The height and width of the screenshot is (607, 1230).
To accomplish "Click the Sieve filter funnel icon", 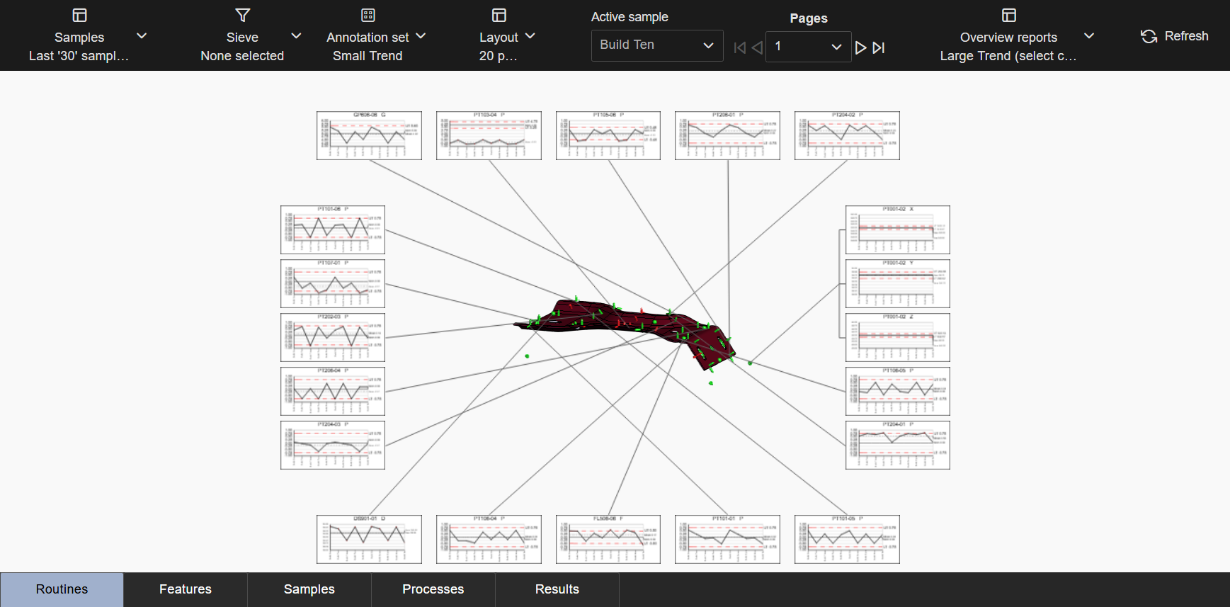I will click(242, 15).
